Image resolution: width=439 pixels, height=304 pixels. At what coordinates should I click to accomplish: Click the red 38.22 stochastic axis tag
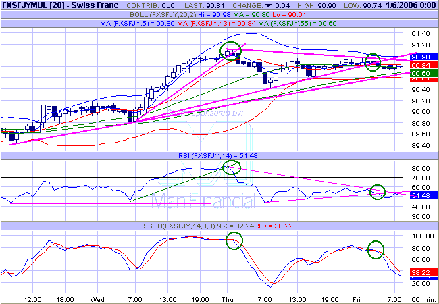pos(423,272)
